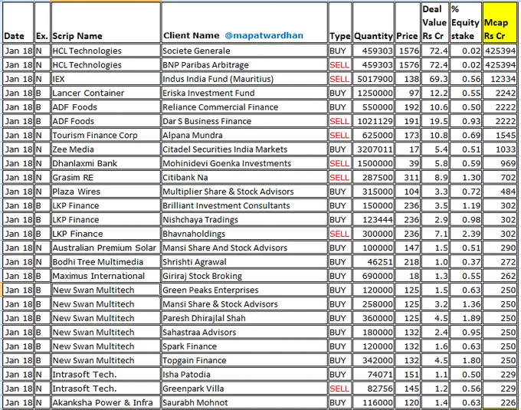
Task: Select the Plaza Wires cell
Action: coord(106,192)
